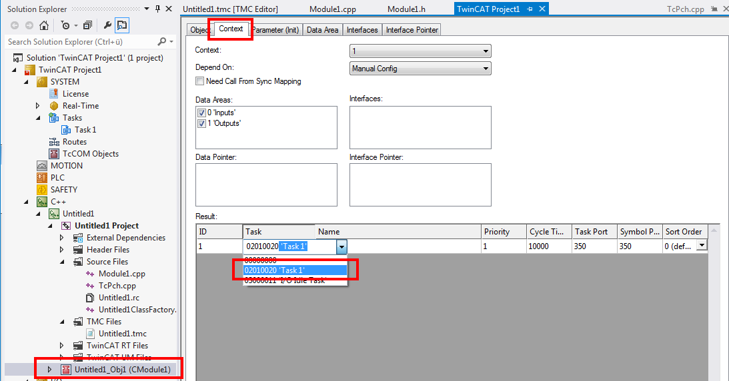Collapse the Source Files folder
Screen dimensions: 729x381
[62, 262]
